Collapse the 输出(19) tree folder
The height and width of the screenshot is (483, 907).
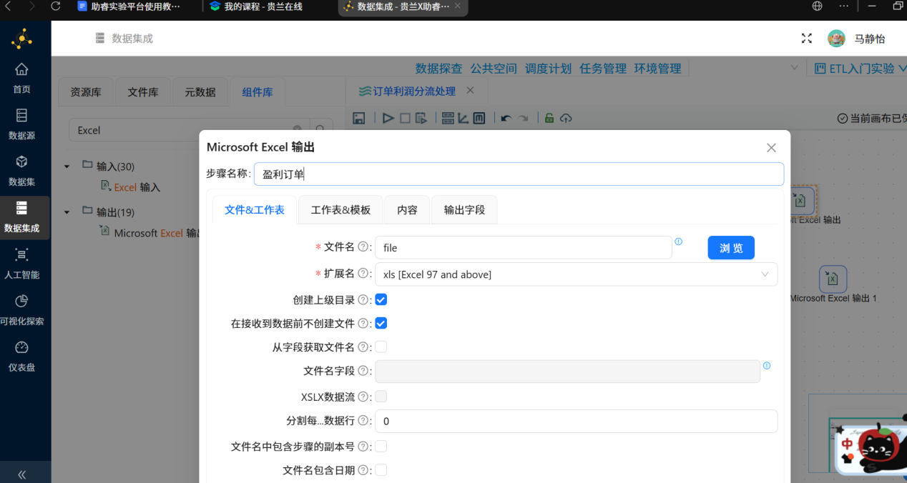coord(67,212)
